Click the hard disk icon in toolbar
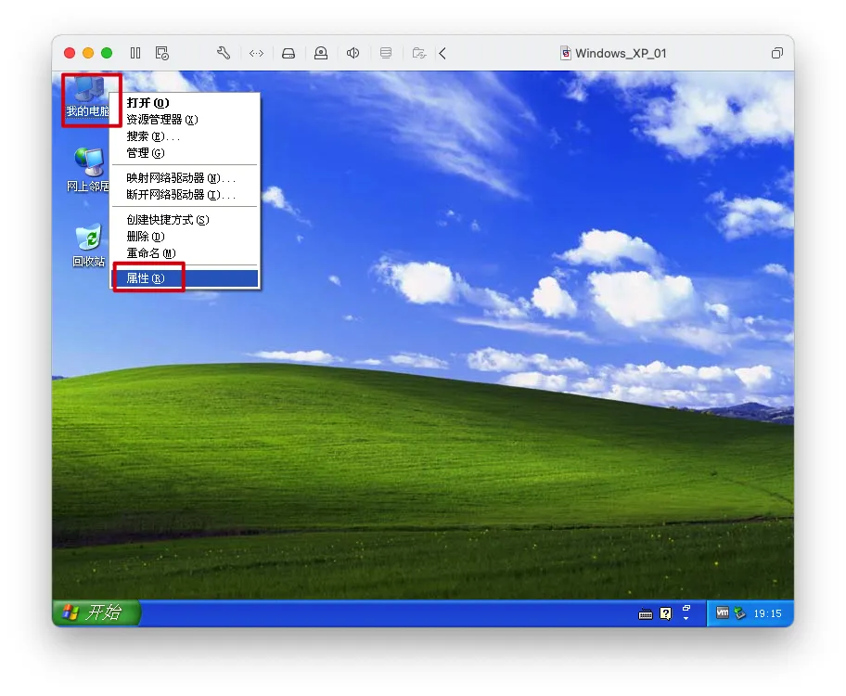Image resolution: width=846 pixels, height=696 pixels. [288, 53]
